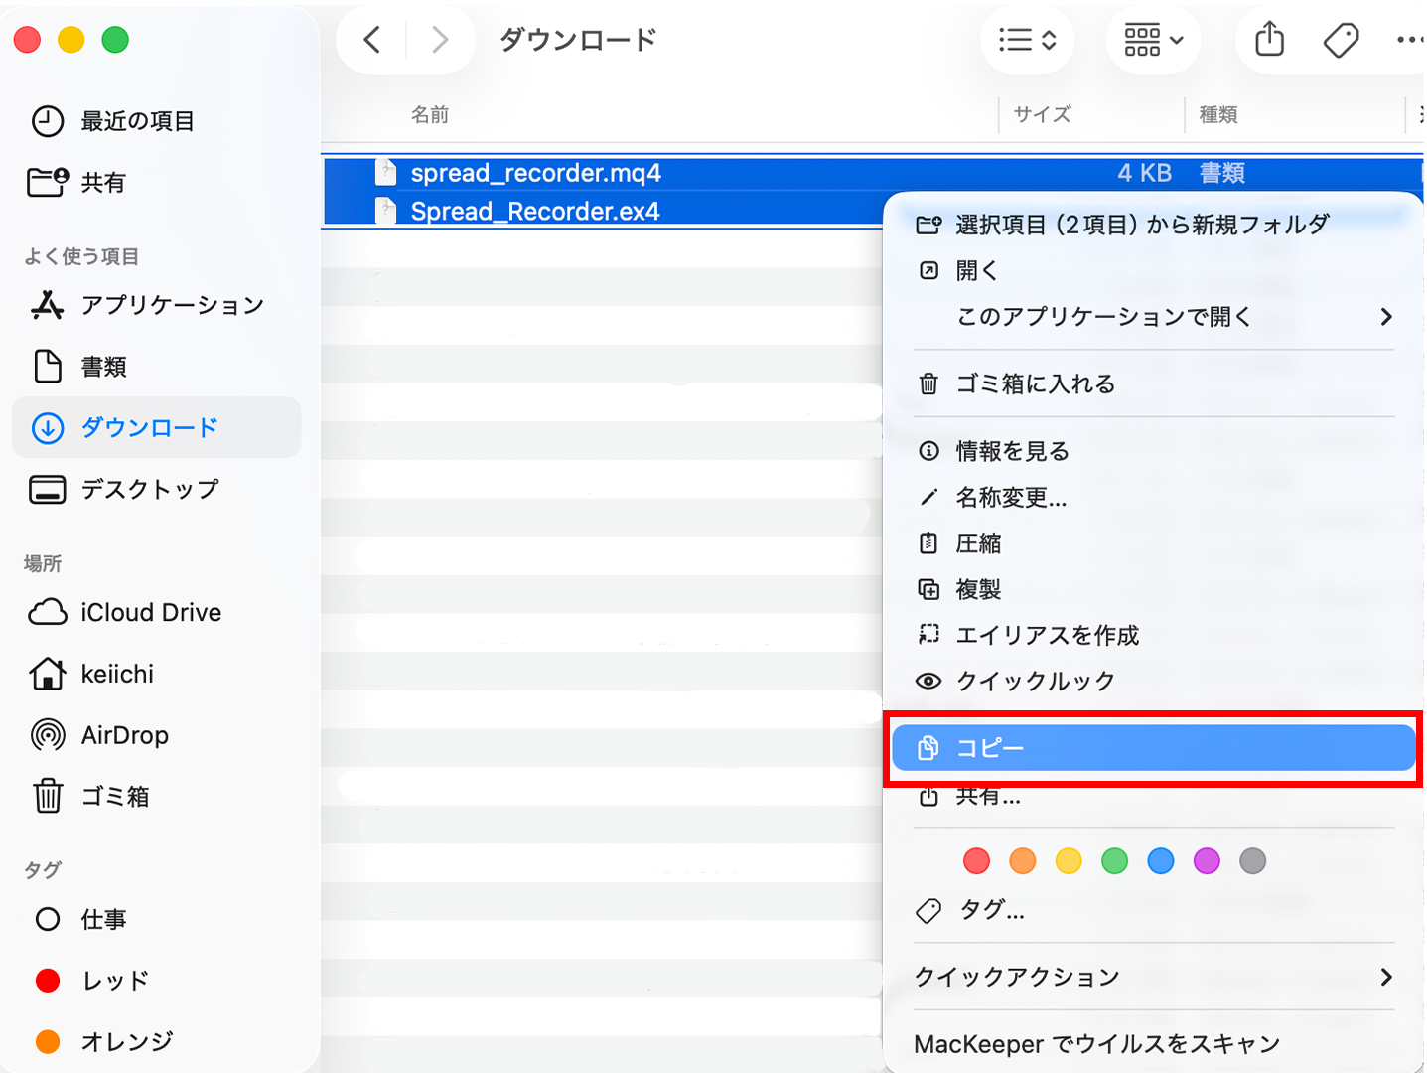Choose 圧縮 from the context menu
The width and height of the screenshot is (1427, 1073).
click(x=978, y=543)
